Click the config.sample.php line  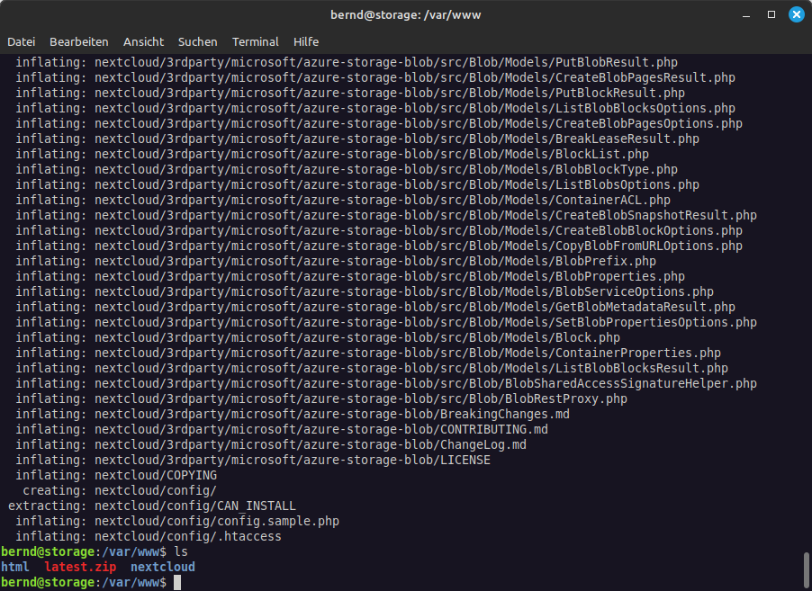(177, 521)
